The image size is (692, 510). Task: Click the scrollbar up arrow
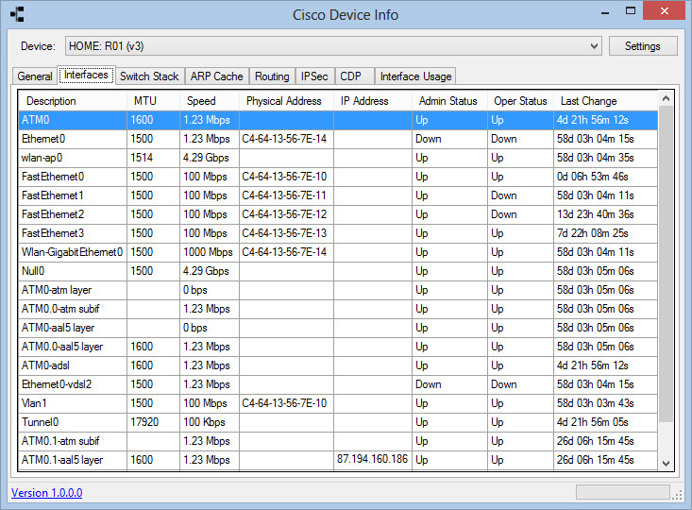coord(666,99)
